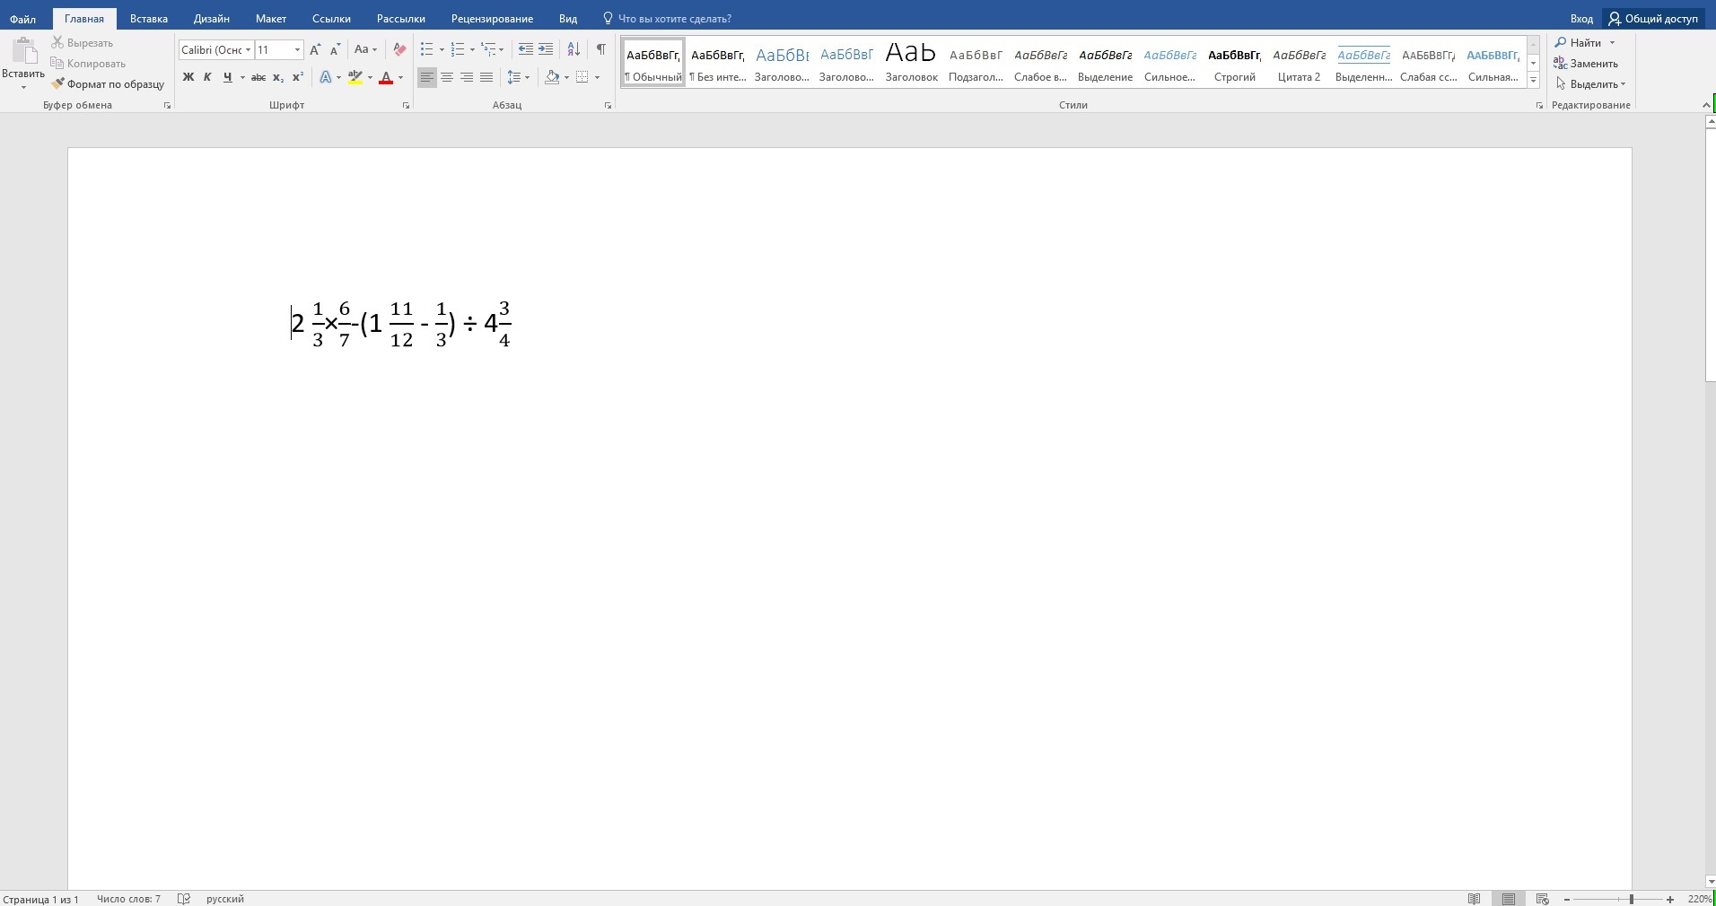The height and width of the screenshot is (906, 1716).
Task: Apply numbered list formatting
Action: click(458, 49)
